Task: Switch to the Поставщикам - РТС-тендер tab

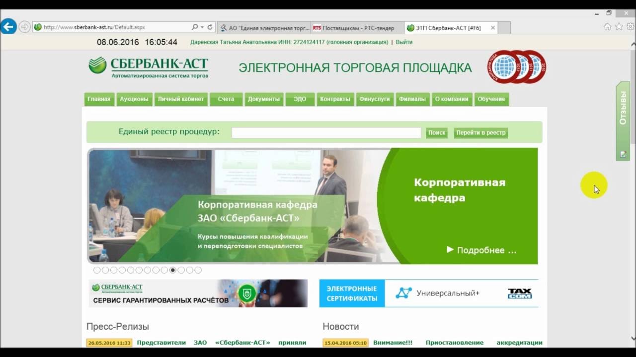Action: (x=357, y=28)
